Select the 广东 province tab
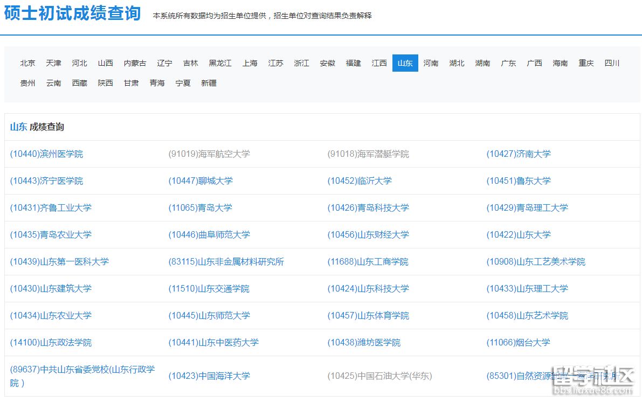This screenshot has height=402, width=642. (x=508, y=63)
